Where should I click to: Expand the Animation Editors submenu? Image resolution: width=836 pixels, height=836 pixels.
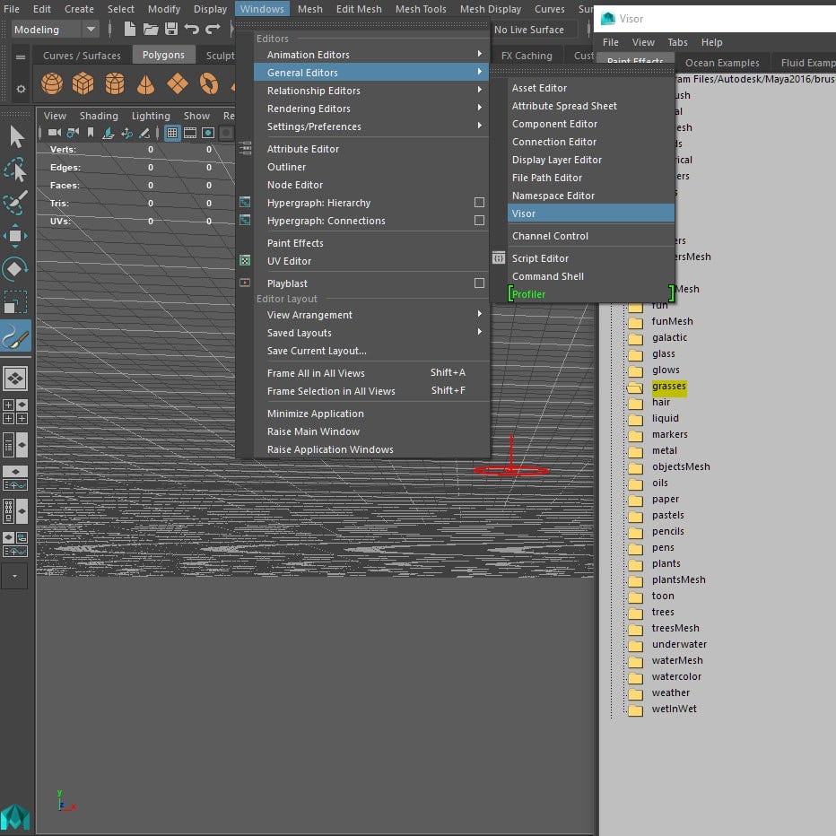pos(371,55)
